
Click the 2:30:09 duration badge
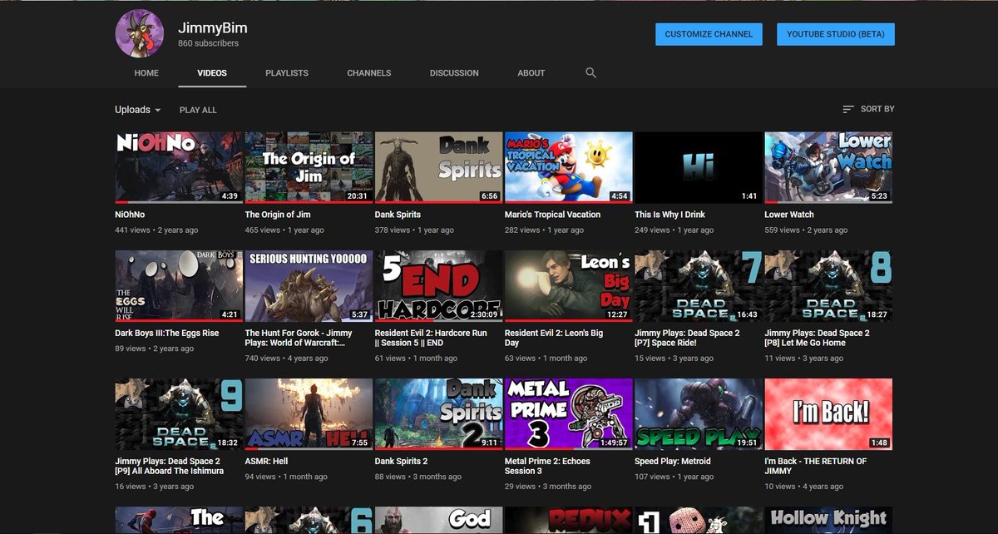[483, 314]
